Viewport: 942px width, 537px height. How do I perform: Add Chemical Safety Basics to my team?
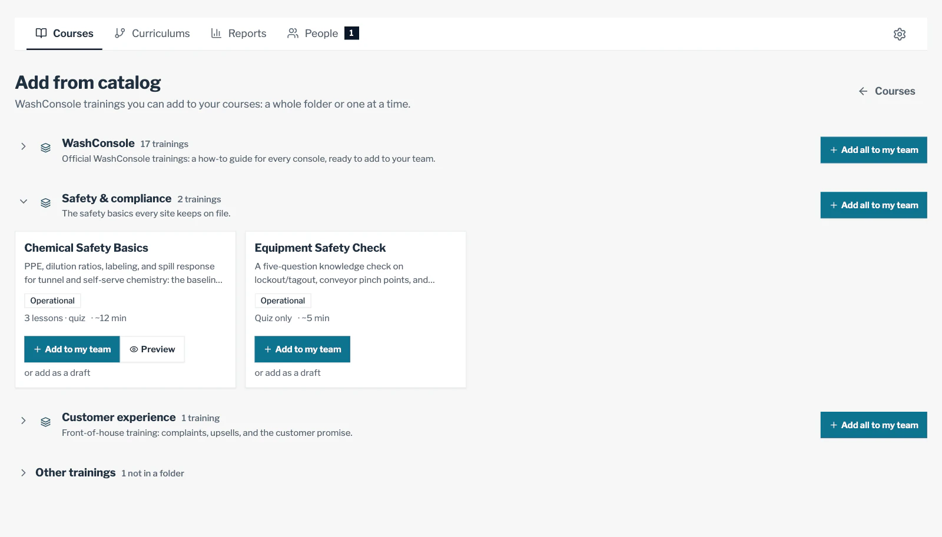(72, 349)
